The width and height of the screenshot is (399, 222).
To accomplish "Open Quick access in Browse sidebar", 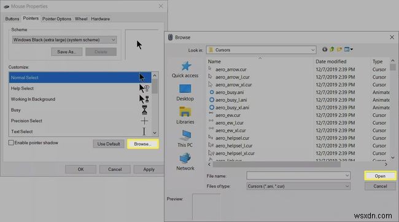I will [x=185, y=69].
